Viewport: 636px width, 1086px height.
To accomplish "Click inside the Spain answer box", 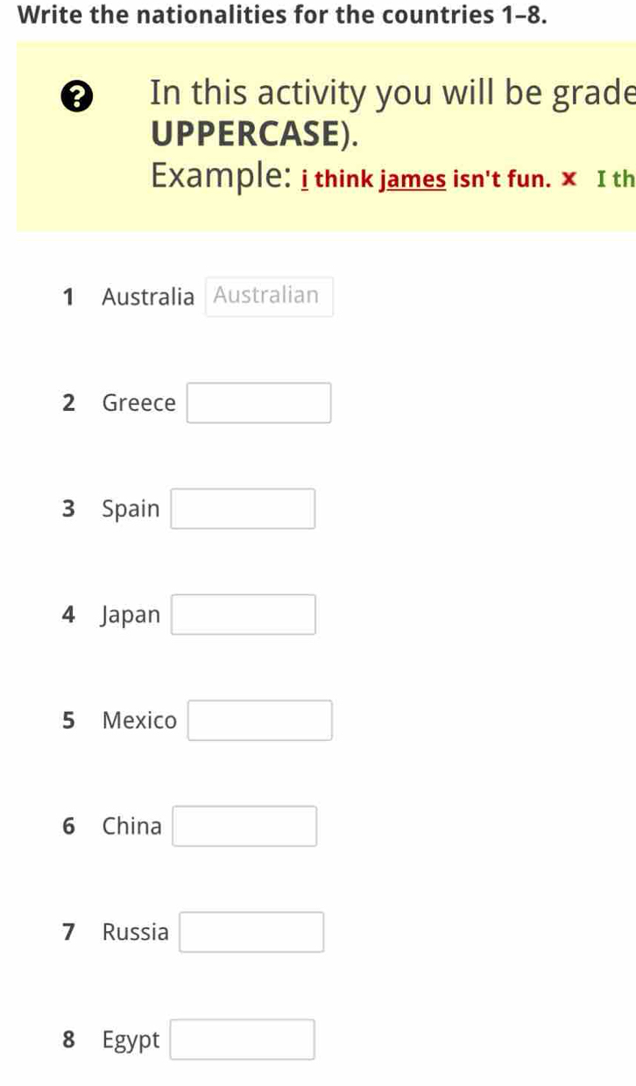I will click(x=243, y=508).
